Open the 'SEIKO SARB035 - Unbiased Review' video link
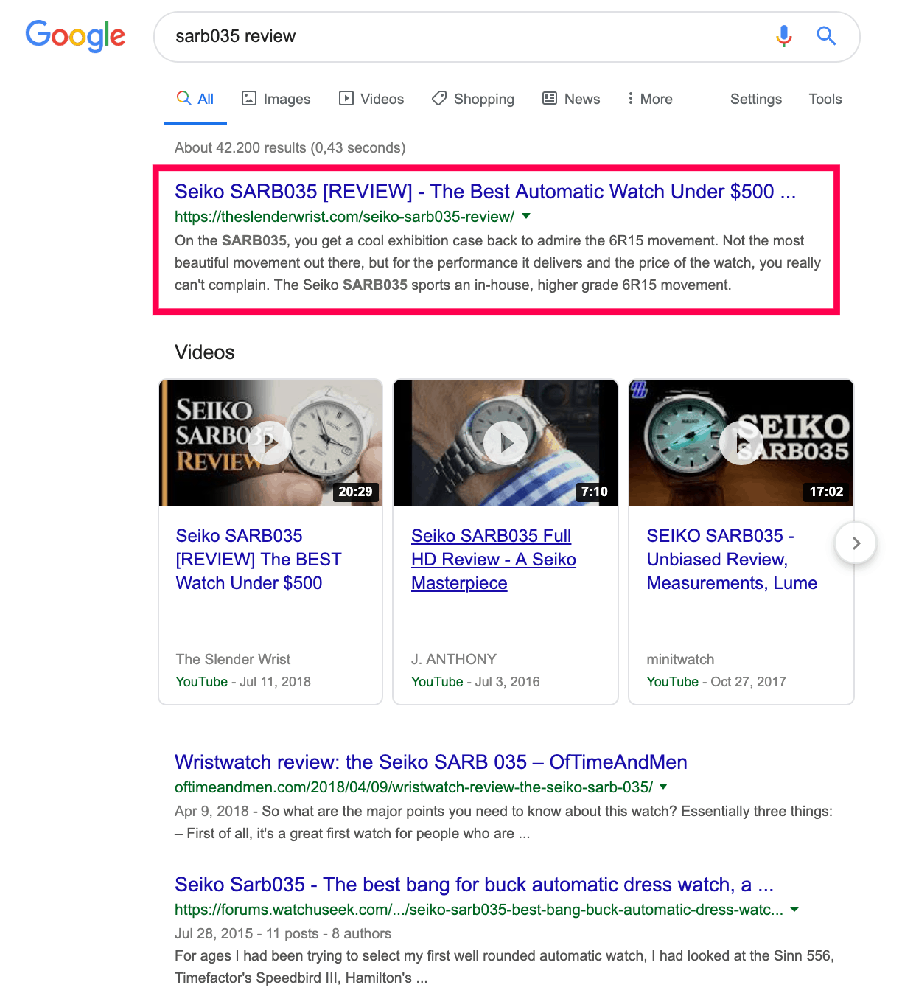Screen dimensions: 902x993 [x=732, y=560]
